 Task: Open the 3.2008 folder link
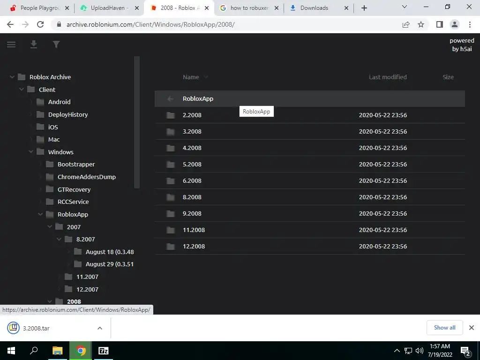192,132
